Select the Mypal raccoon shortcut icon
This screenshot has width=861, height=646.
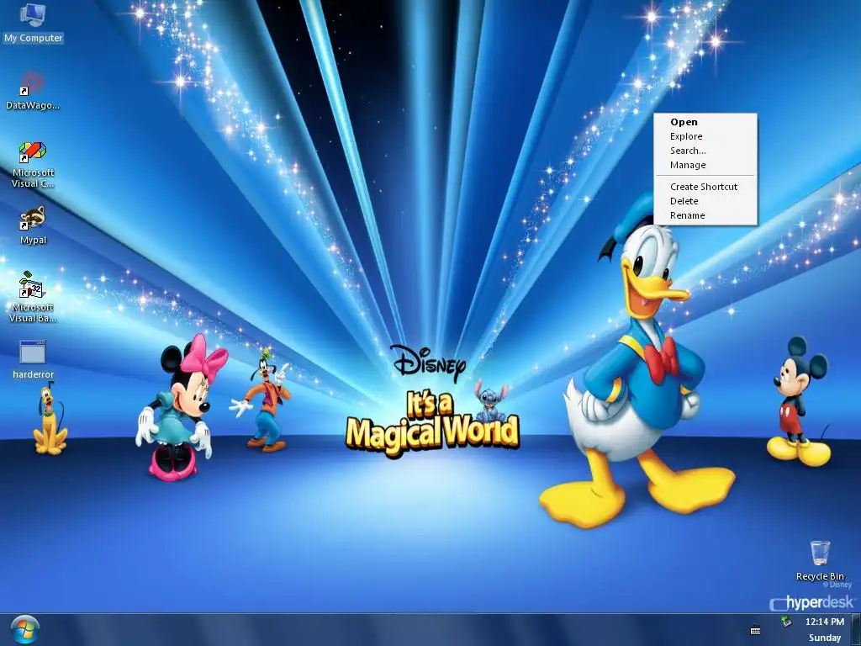33,225
